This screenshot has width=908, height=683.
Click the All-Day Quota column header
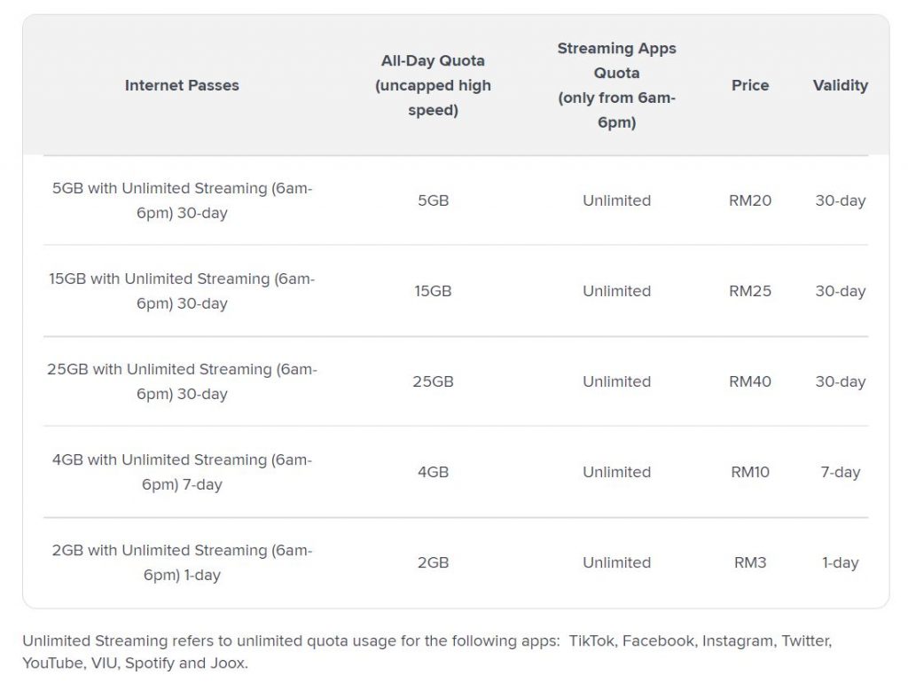pos(433,85)
